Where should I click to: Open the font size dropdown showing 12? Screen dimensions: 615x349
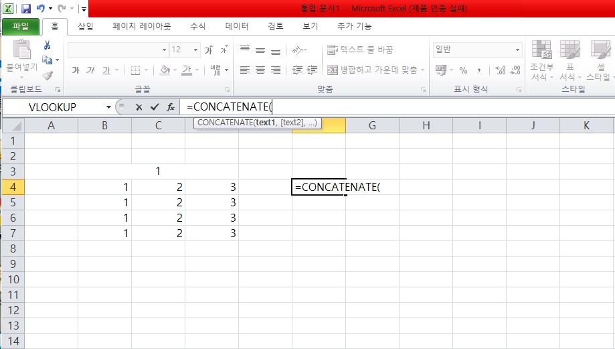click(195, 50)
